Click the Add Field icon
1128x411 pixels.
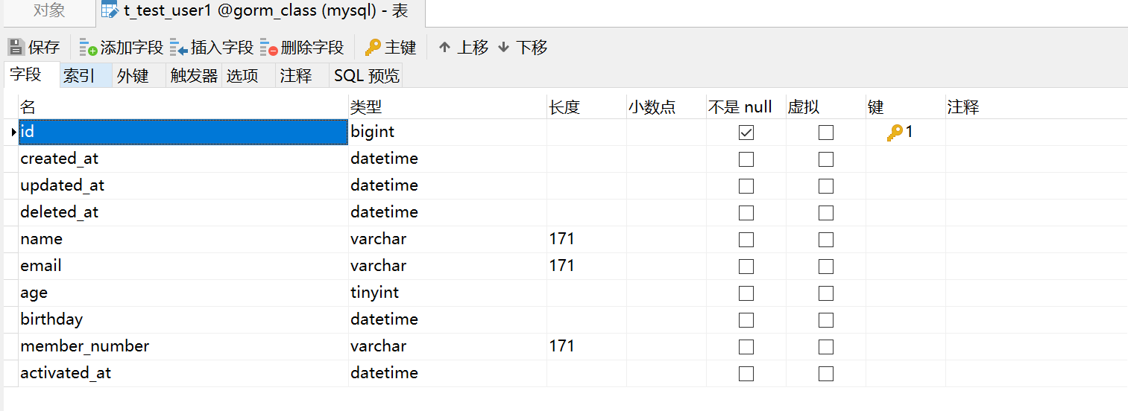tap(88, 48)
